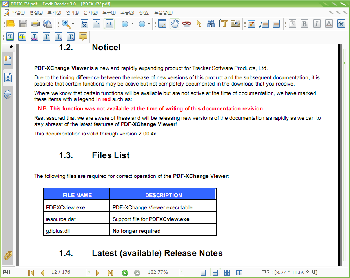The image size is (350, 278).
Task: Open the 편집 (Edit) menu
Action: pos(36,13)
